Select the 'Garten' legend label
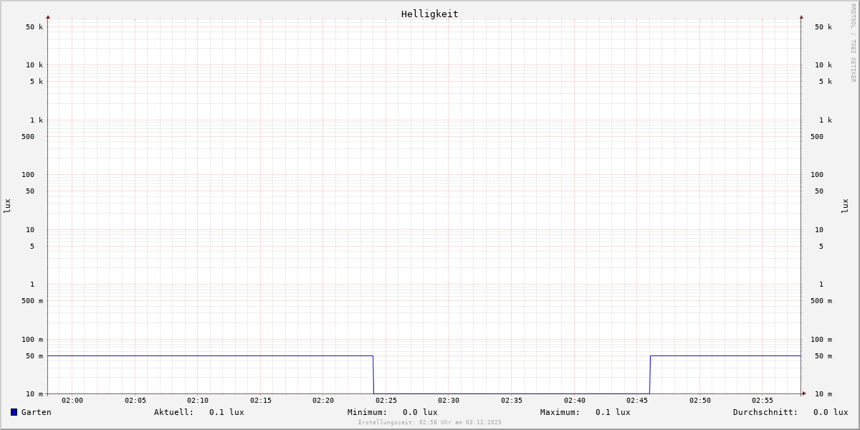 click(37, 412)
